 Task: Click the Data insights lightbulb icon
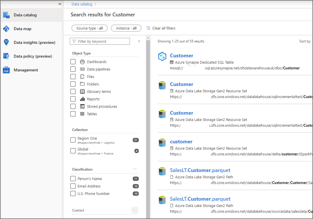pyautogui.click(x=6, y=42)
